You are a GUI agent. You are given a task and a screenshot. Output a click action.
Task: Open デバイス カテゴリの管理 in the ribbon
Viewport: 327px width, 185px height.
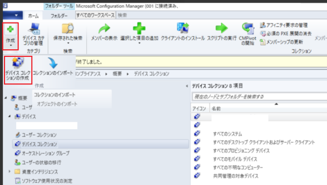[x=33, y=35]
